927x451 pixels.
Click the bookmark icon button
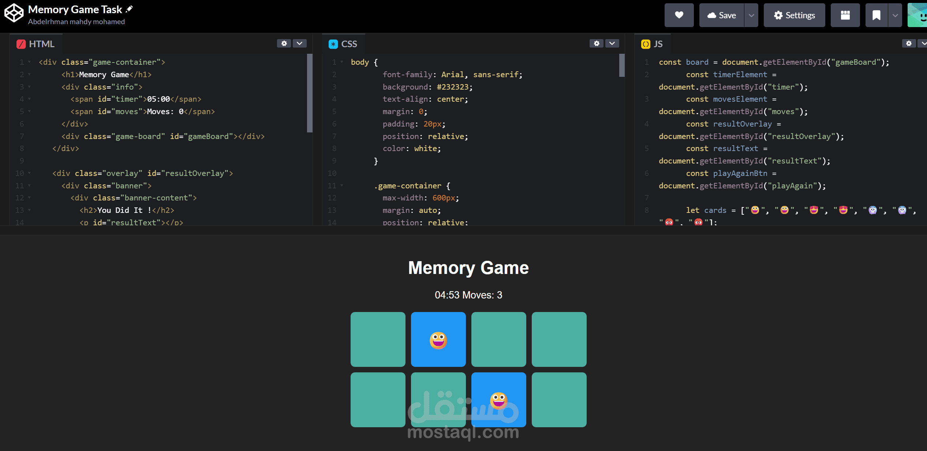[x=876, y=15]
